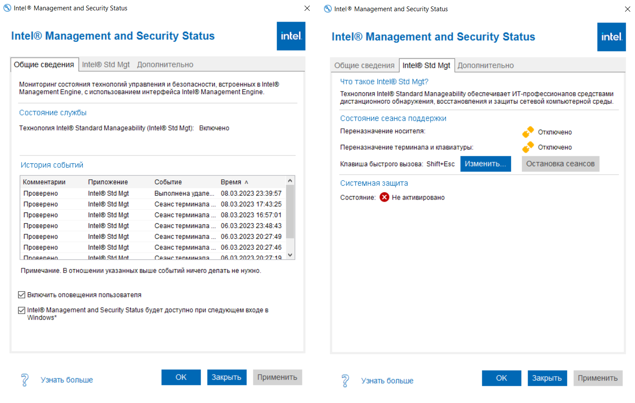Viewport: 635px width, 403px height.
Task: Click OK button in the left window
Action: pyautogui.click(x=181, y=377)
